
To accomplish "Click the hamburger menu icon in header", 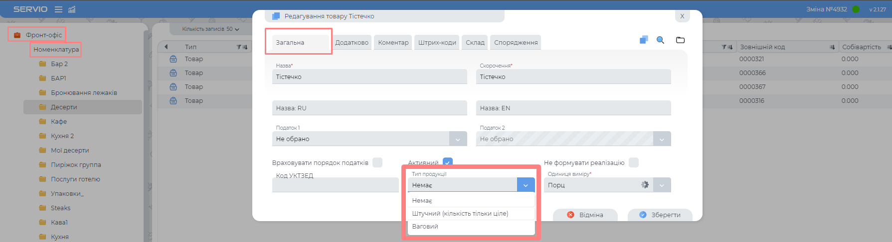I will coord(58,9).
